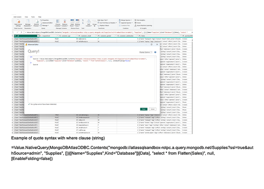Select the customer_satisfaction column header

point(128,36)
